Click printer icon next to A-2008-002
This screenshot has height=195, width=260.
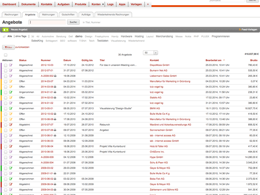[x=55, y=76]
